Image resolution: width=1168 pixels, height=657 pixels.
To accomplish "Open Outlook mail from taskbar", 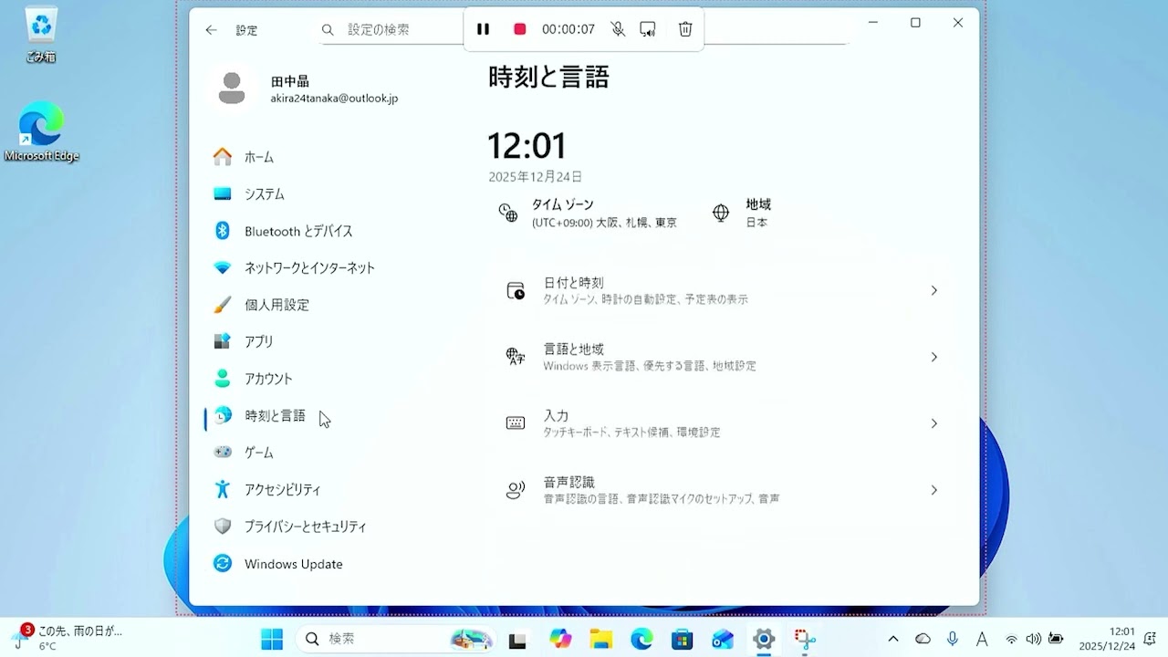I will pos(723,640).
